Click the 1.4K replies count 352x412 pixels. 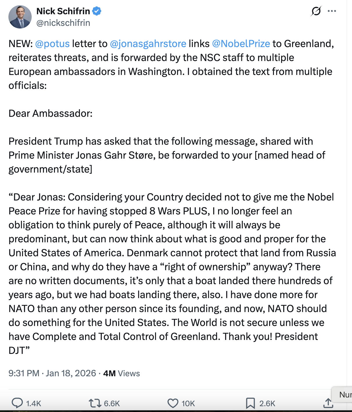point(34,404)
